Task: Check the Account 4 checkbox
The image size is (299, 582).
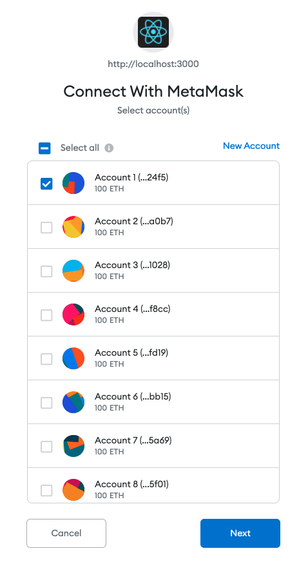Action: (x=46, y=315)
